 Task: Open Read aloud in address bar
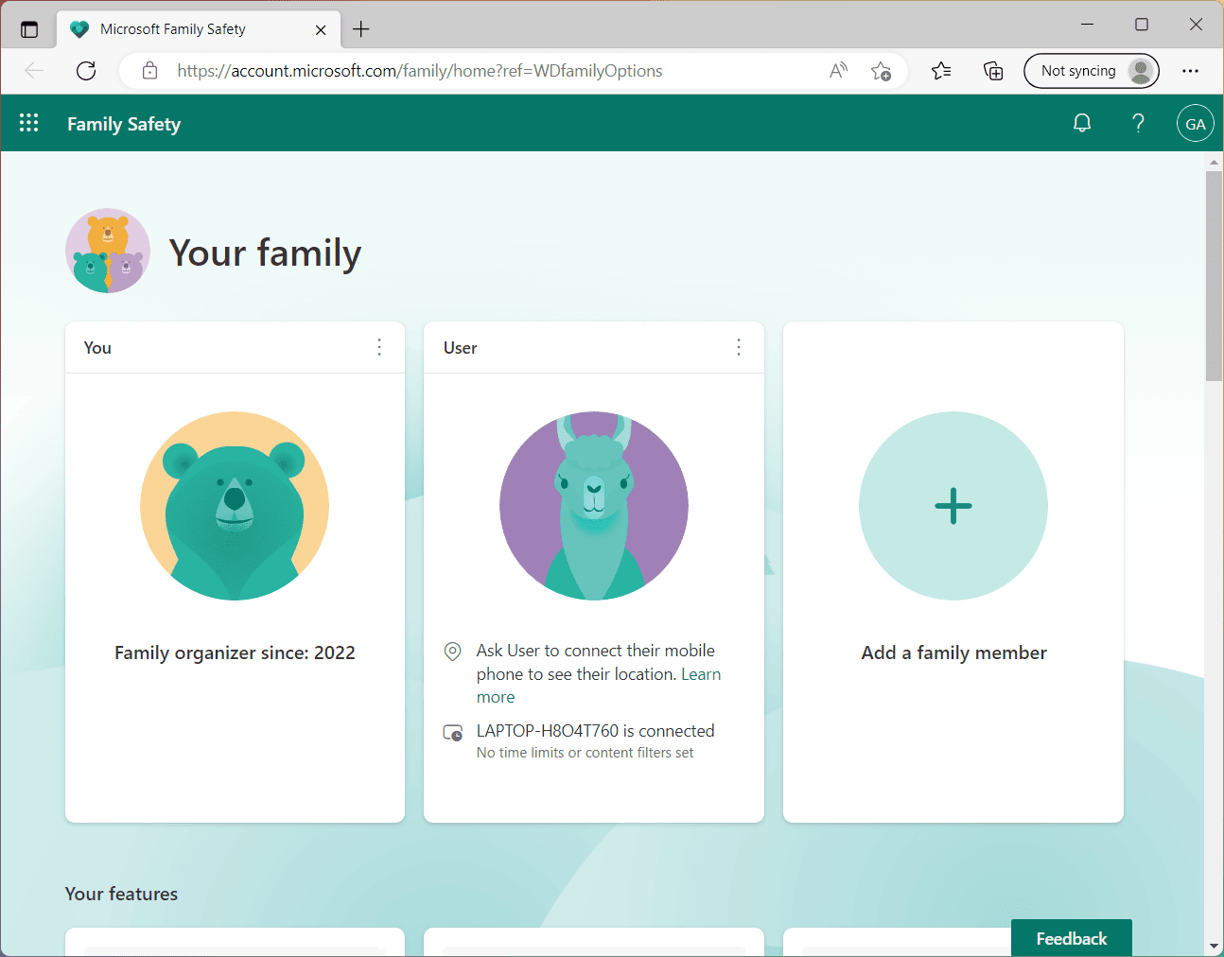838,71
